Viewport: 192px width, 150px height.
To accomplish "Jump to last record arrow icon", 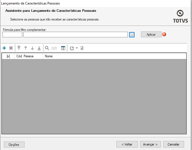I will pos(39,48).
